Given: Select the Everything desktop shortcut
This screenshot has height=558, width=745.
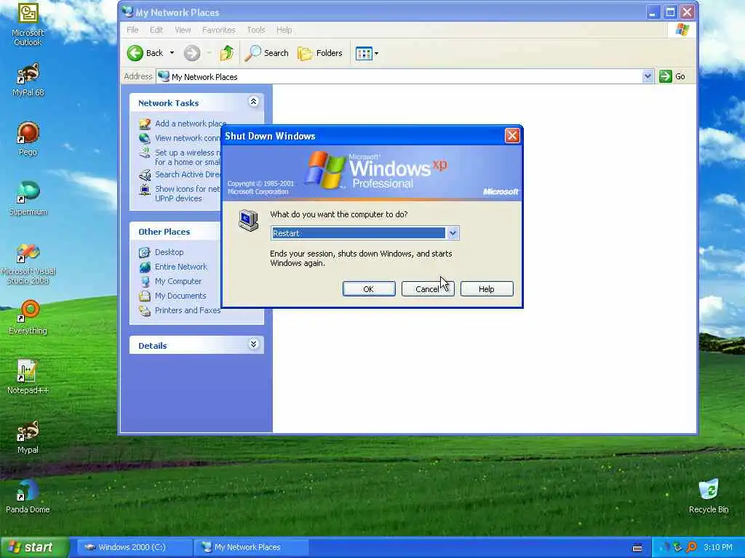Looking at the screenshot, I should pyautogui.click(x=28, y=318).
